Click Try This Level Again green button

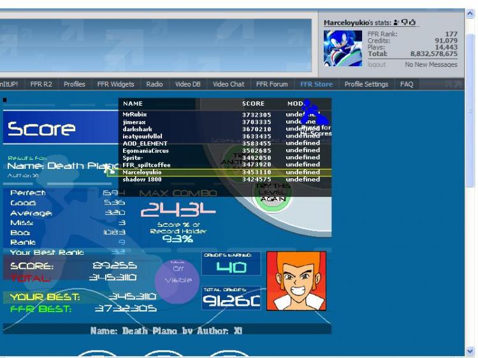click(x=273, y=193)
